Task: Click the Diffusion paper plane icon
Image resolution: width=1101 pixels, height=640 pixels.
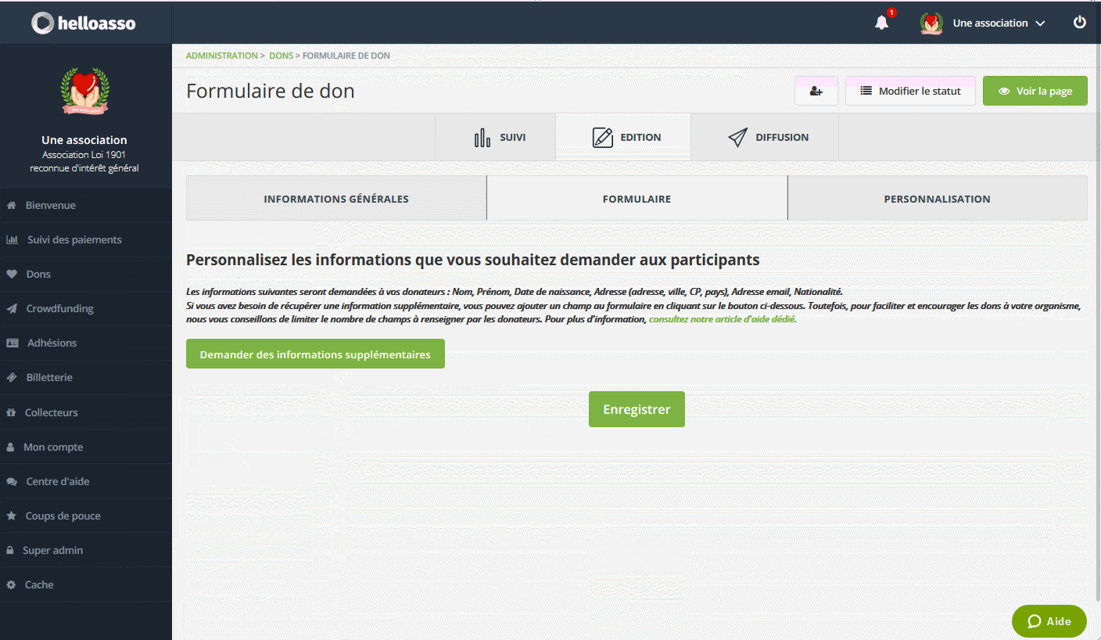Action: (x=737, y=138)
